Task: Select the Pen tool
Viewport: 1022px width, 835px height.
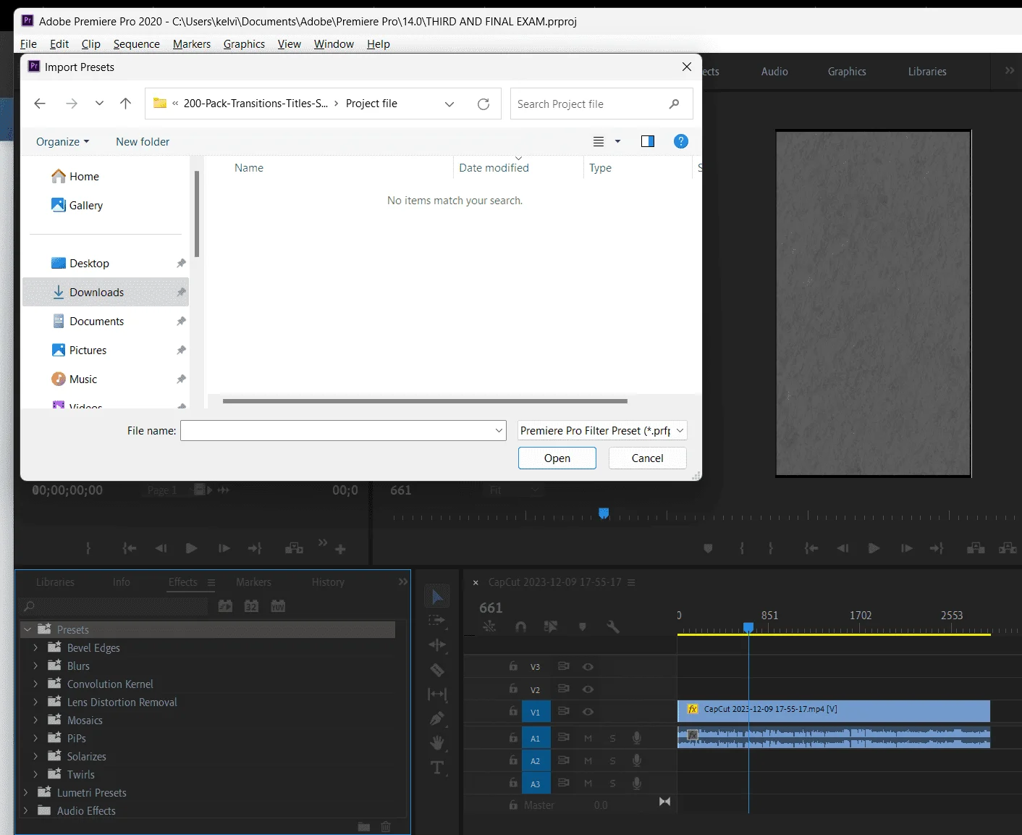Action: pos(437,718)
